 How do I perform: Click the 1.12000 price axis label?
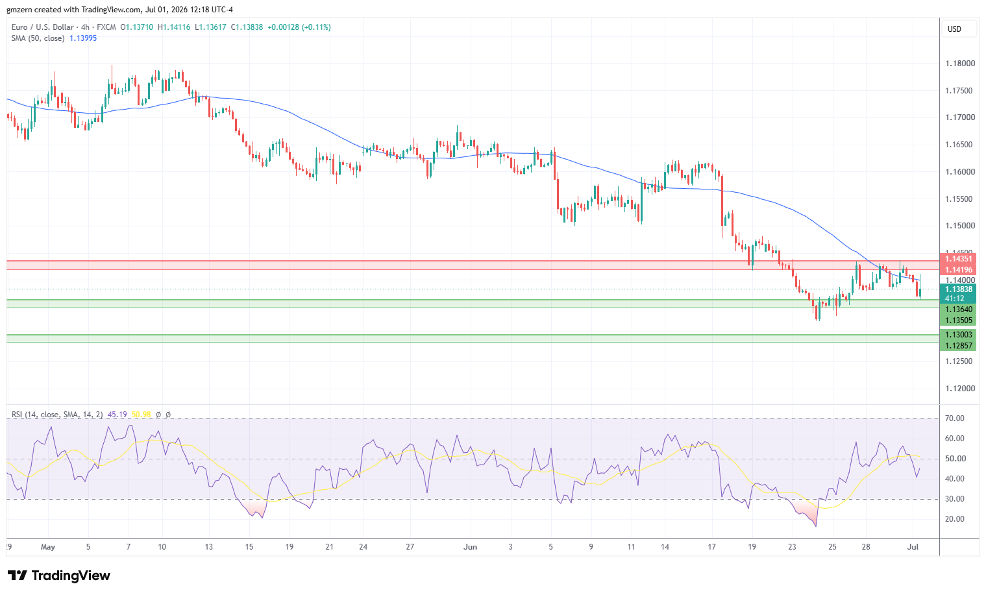pos(959,389)
